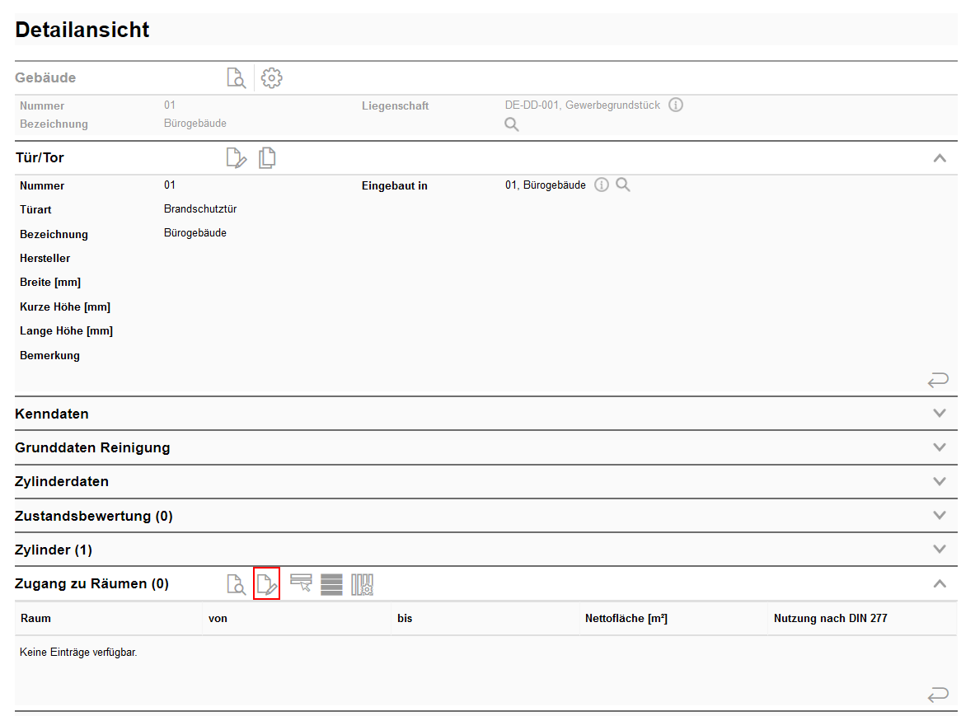This screenshot has width=961, height=716.
Task: Click the magnifier icon beside Eingebaut in
Action: [623, 185]
